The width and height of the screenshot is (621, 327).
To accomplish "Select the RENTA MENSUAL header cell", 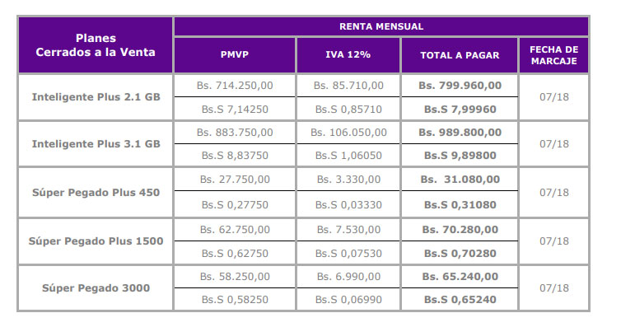I will (x=381, y=26).
